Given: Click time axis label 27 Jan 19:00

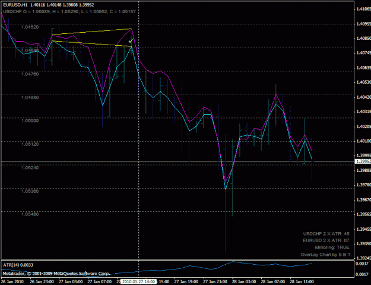Looking at the screenshot, I should pyautogui.click(x=186, y=281).
